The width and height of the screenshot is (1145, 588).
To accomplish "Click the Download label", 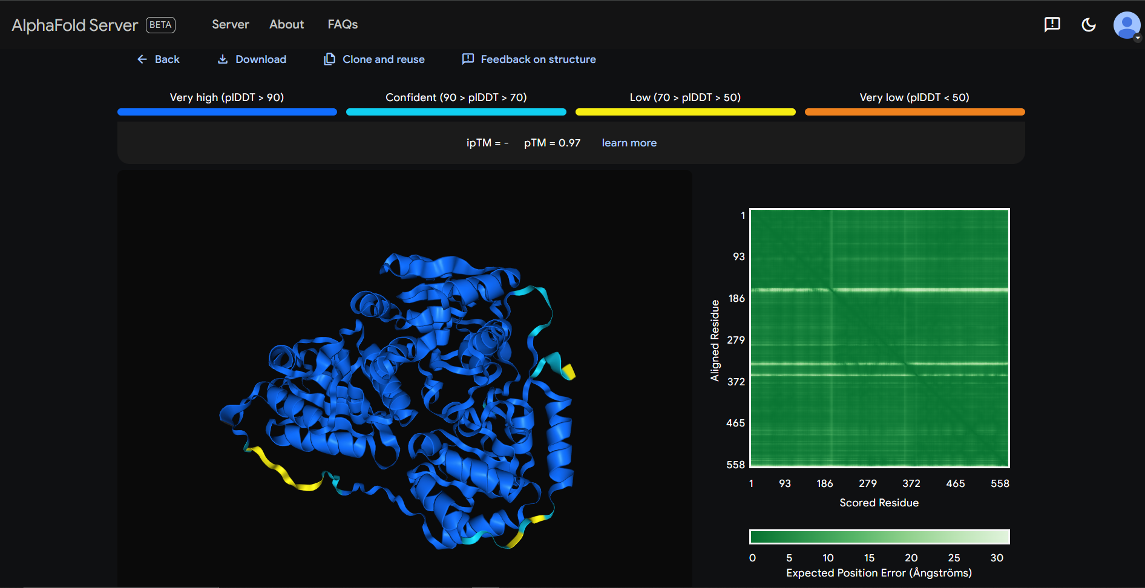I will tap(261, 59).
